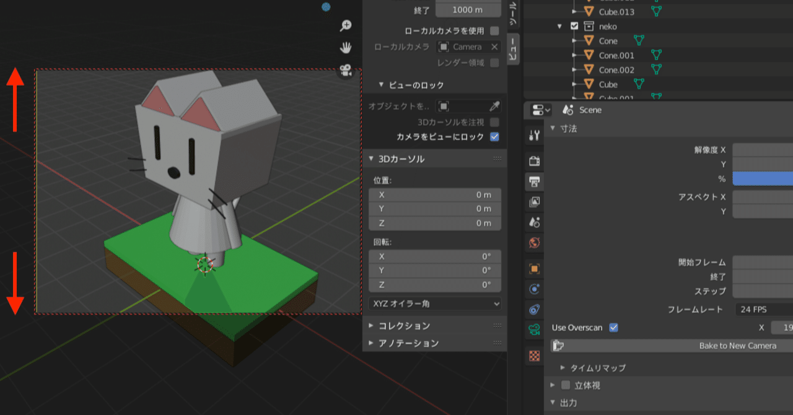Click the 3D cursor 回転 Z field
The image size is (793, 415).
(x=435, y=285)
